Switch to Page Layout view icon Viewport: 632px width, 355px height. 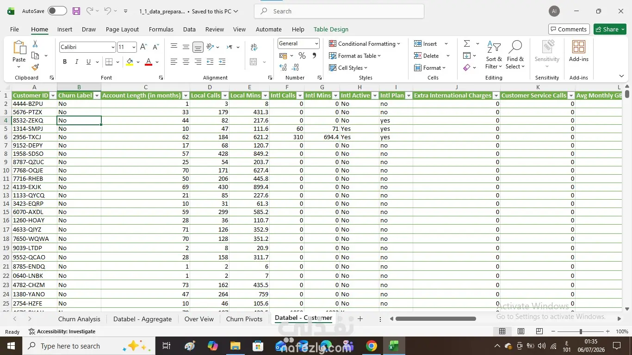coord(521,331)
